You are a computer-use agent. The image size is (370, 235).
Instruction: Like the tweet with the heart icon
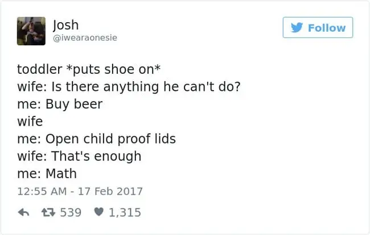pos(97,212)
